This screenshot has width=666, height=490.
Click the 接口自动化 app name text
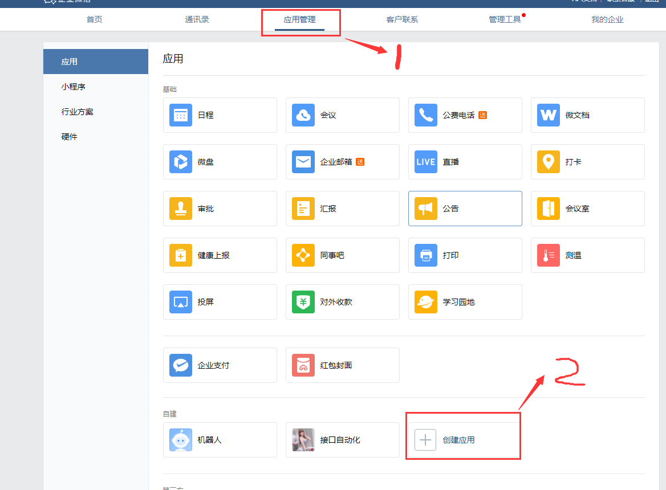pyautogui.click(x=340, y=440)
